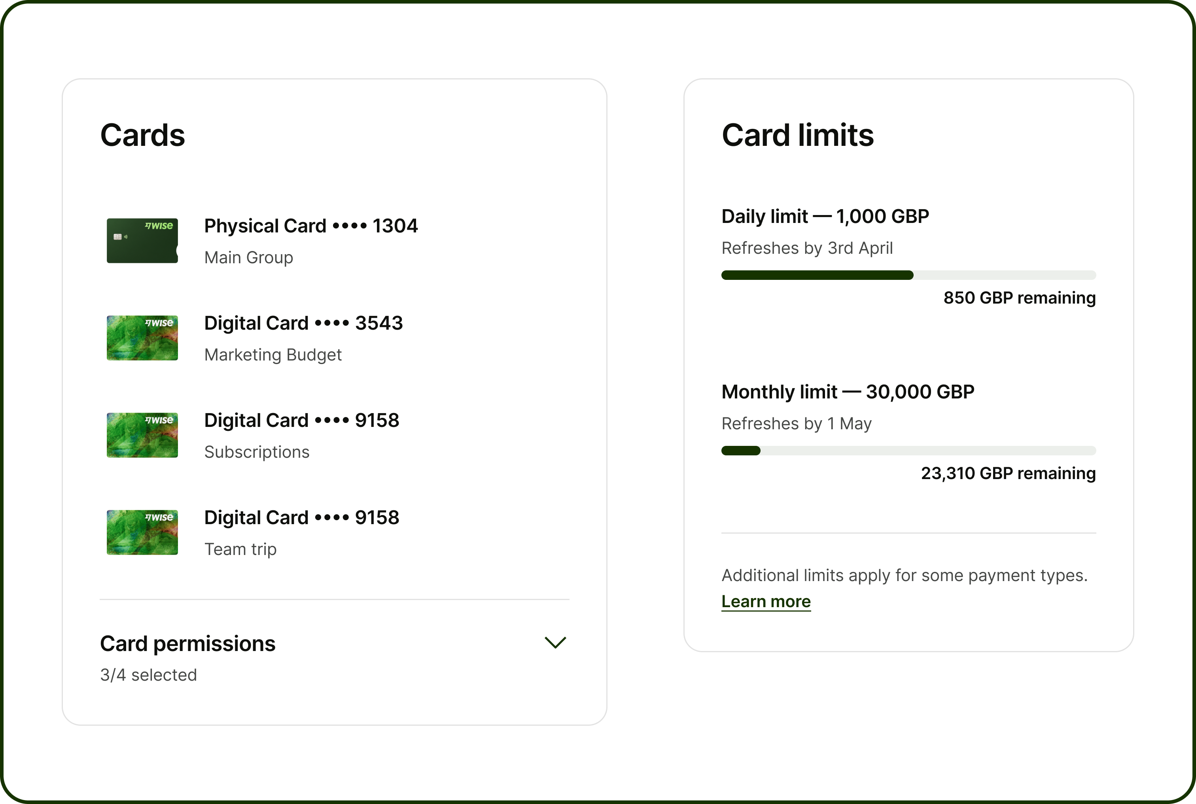Open the "Learn more" link

[766, 602]
